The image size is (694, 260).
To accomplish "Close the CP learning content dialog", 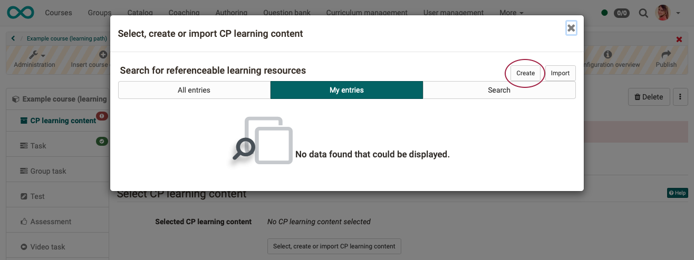I will click(571, 28).
